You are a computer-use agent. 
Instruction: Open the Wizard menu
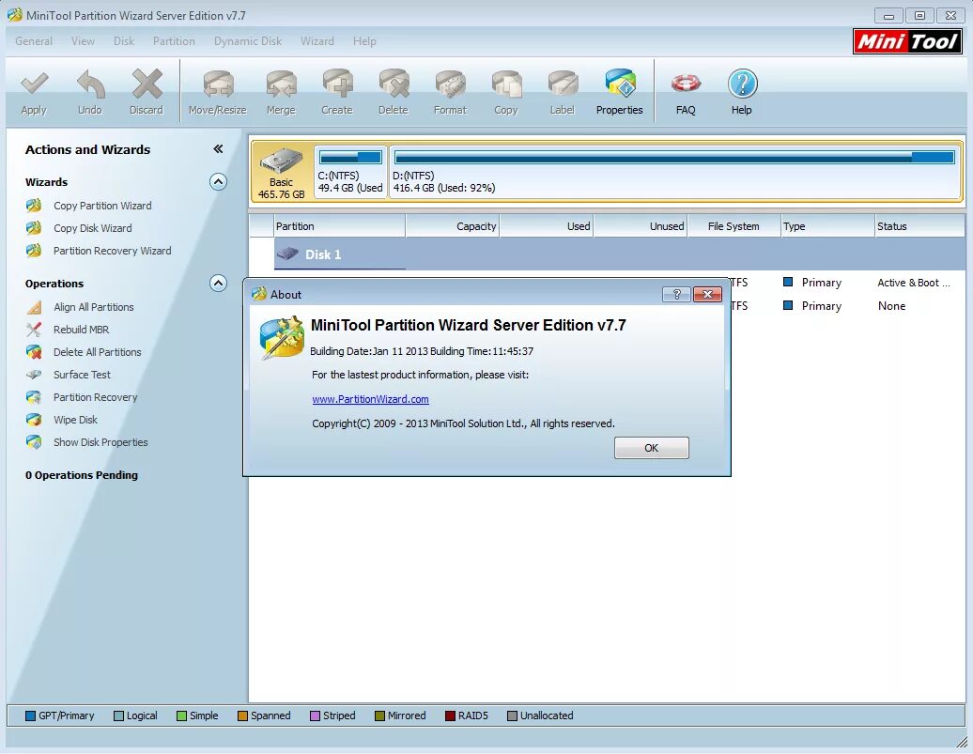point(317,41)
